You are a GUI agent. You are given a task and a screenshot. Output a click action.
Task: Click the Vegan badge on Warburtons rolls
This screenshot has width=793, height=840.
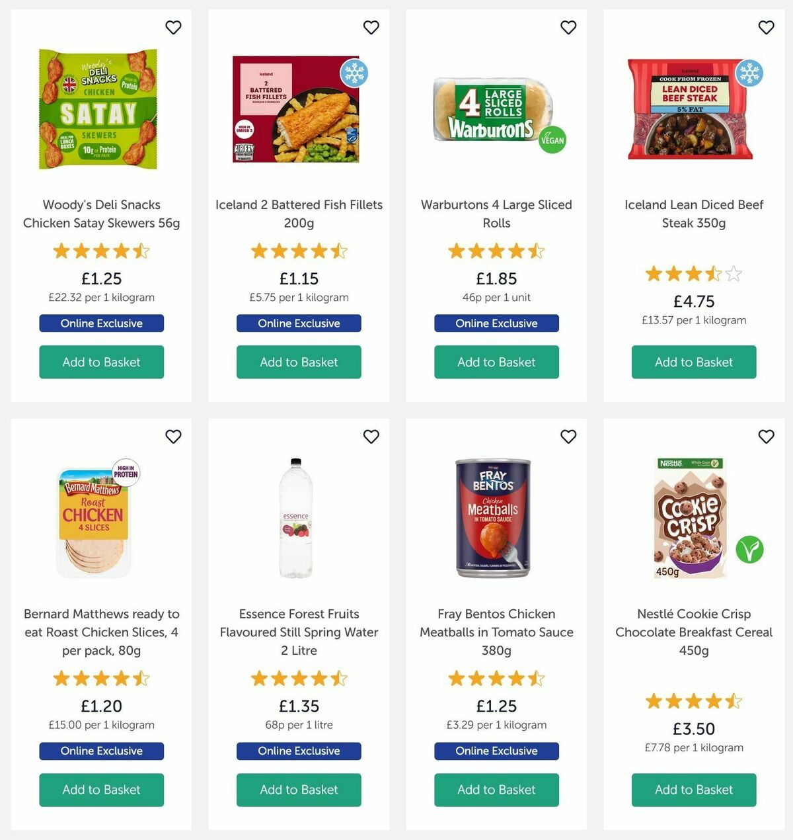[x=552, y=140]
